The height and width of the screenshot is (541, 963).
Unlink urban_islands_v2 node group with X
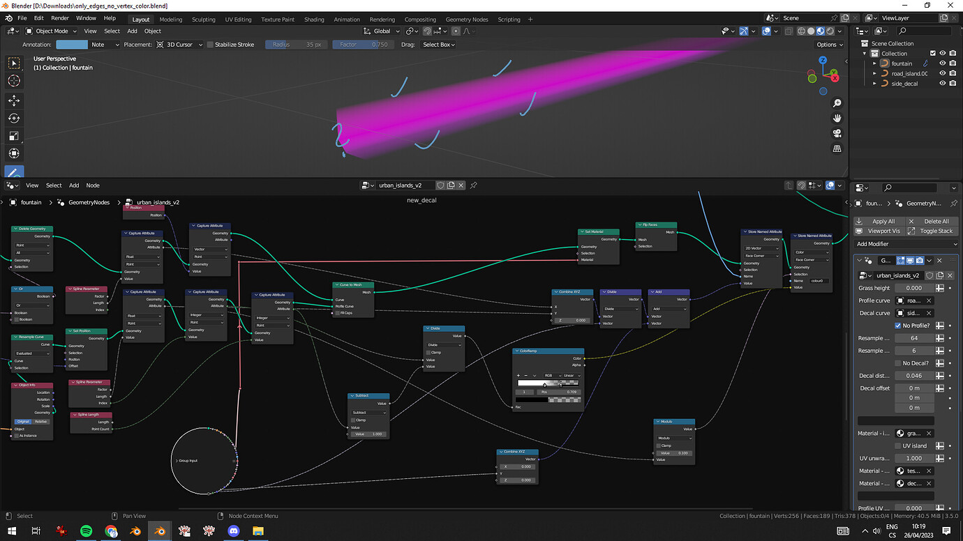[461, 185]
